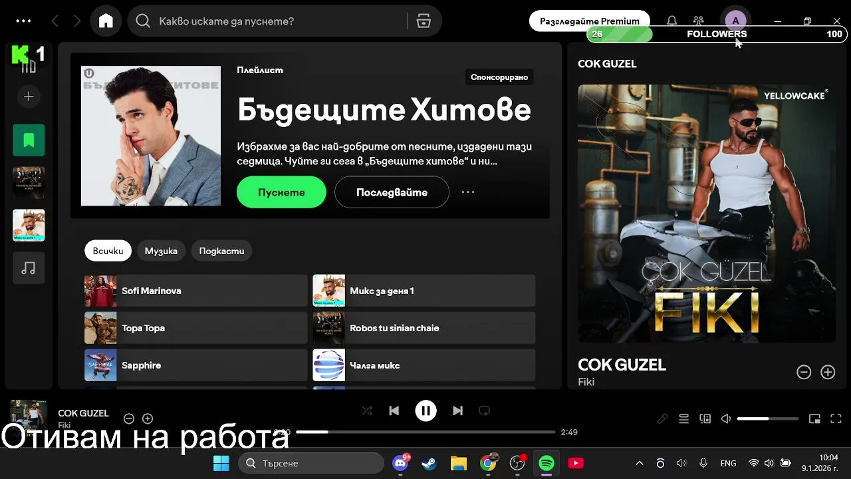Open the Home page button
The image size is (851, 479).
(106, 21)
